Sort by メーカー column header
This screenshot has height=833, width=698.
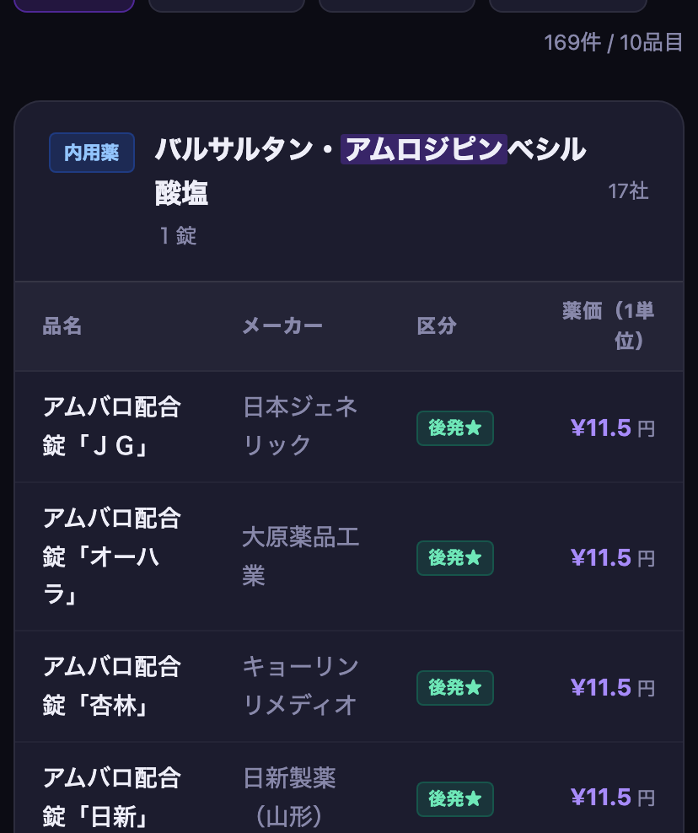[282, 325]
